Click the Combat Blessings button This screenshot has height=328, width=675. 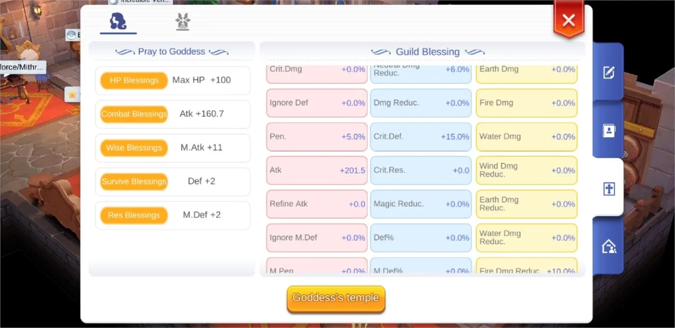tap(134, 114)
